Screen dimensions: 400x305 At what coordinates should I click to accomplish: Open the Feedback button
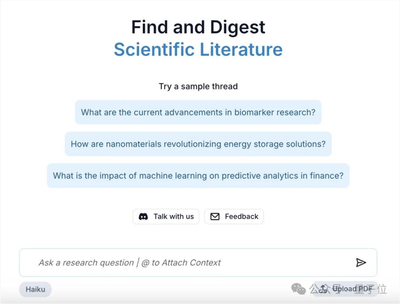click(x=234, y=217)
